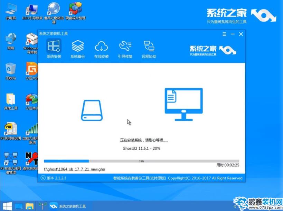Screen dimensions: 283x211
Task: Expand the 版本 2.1.2.3 version chevron
Action: coord(43,178)
